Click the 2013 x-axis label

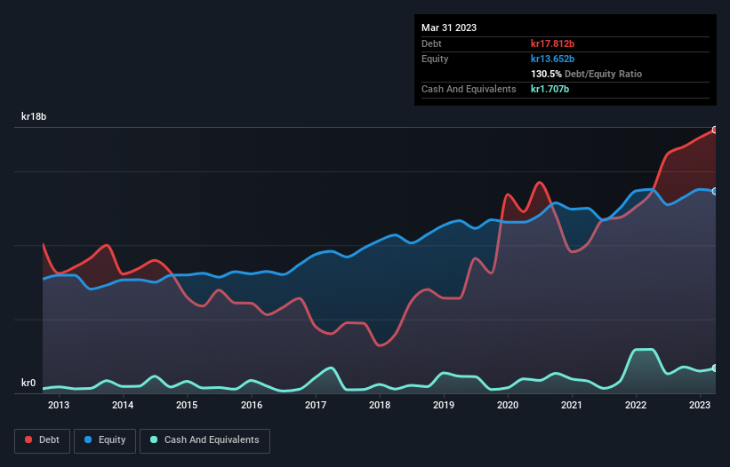click(59, 405)
